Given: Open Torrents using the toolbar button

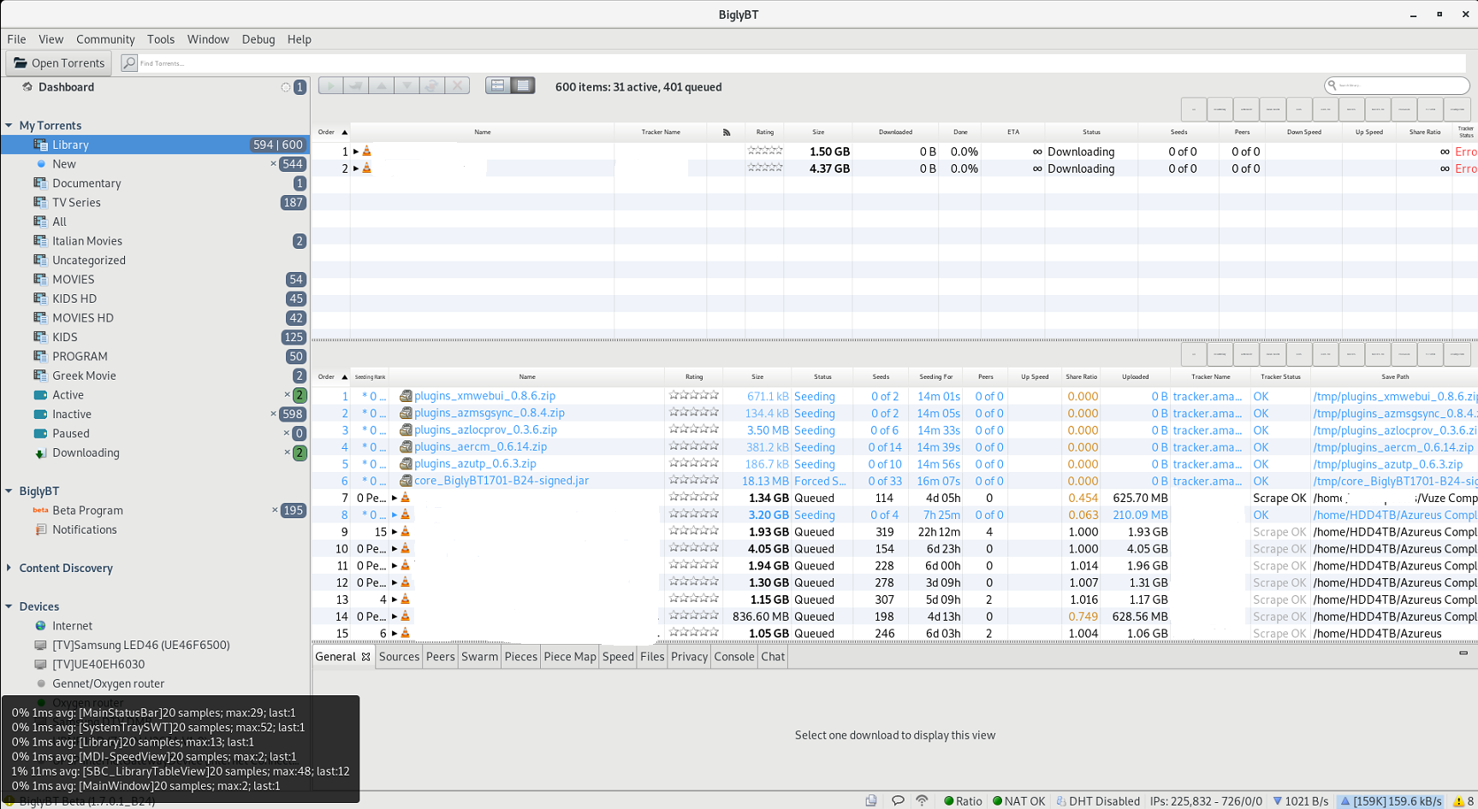Looking at the screenshot, I should [58, 62].
